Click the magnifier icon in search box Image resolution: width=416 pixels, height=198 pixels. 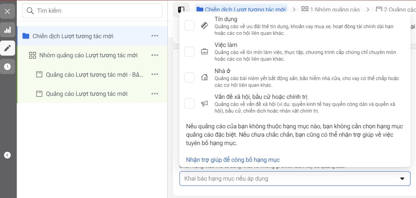coord(30,11)
